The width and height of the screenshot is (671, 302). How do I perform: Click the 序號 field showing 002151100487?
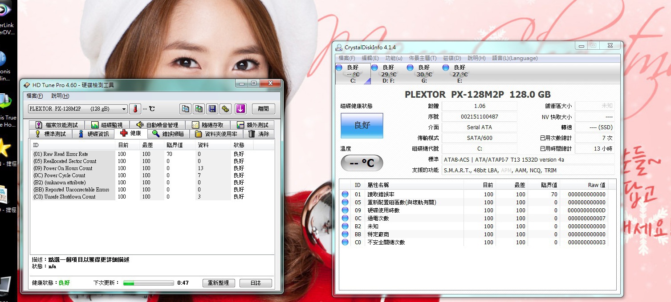[x=480, y=117]
